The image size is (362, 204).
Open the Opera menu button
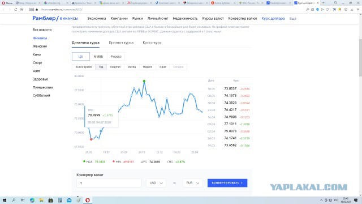click(7, 3)
